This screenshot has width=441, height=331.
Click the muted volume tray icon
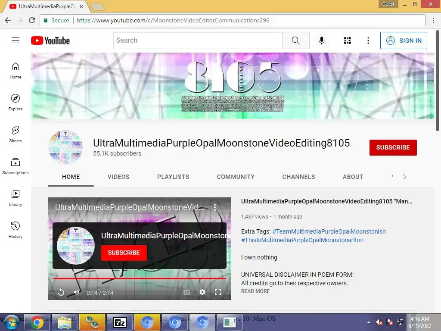379,322
